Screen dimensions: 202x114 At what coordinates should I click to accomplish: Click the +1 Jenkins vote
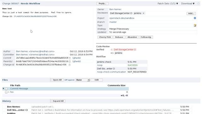pyautogui.click(x=116, y=53)
